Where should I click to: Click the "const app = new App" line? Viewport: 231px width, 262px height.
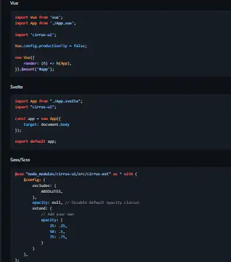click(38, 119)
